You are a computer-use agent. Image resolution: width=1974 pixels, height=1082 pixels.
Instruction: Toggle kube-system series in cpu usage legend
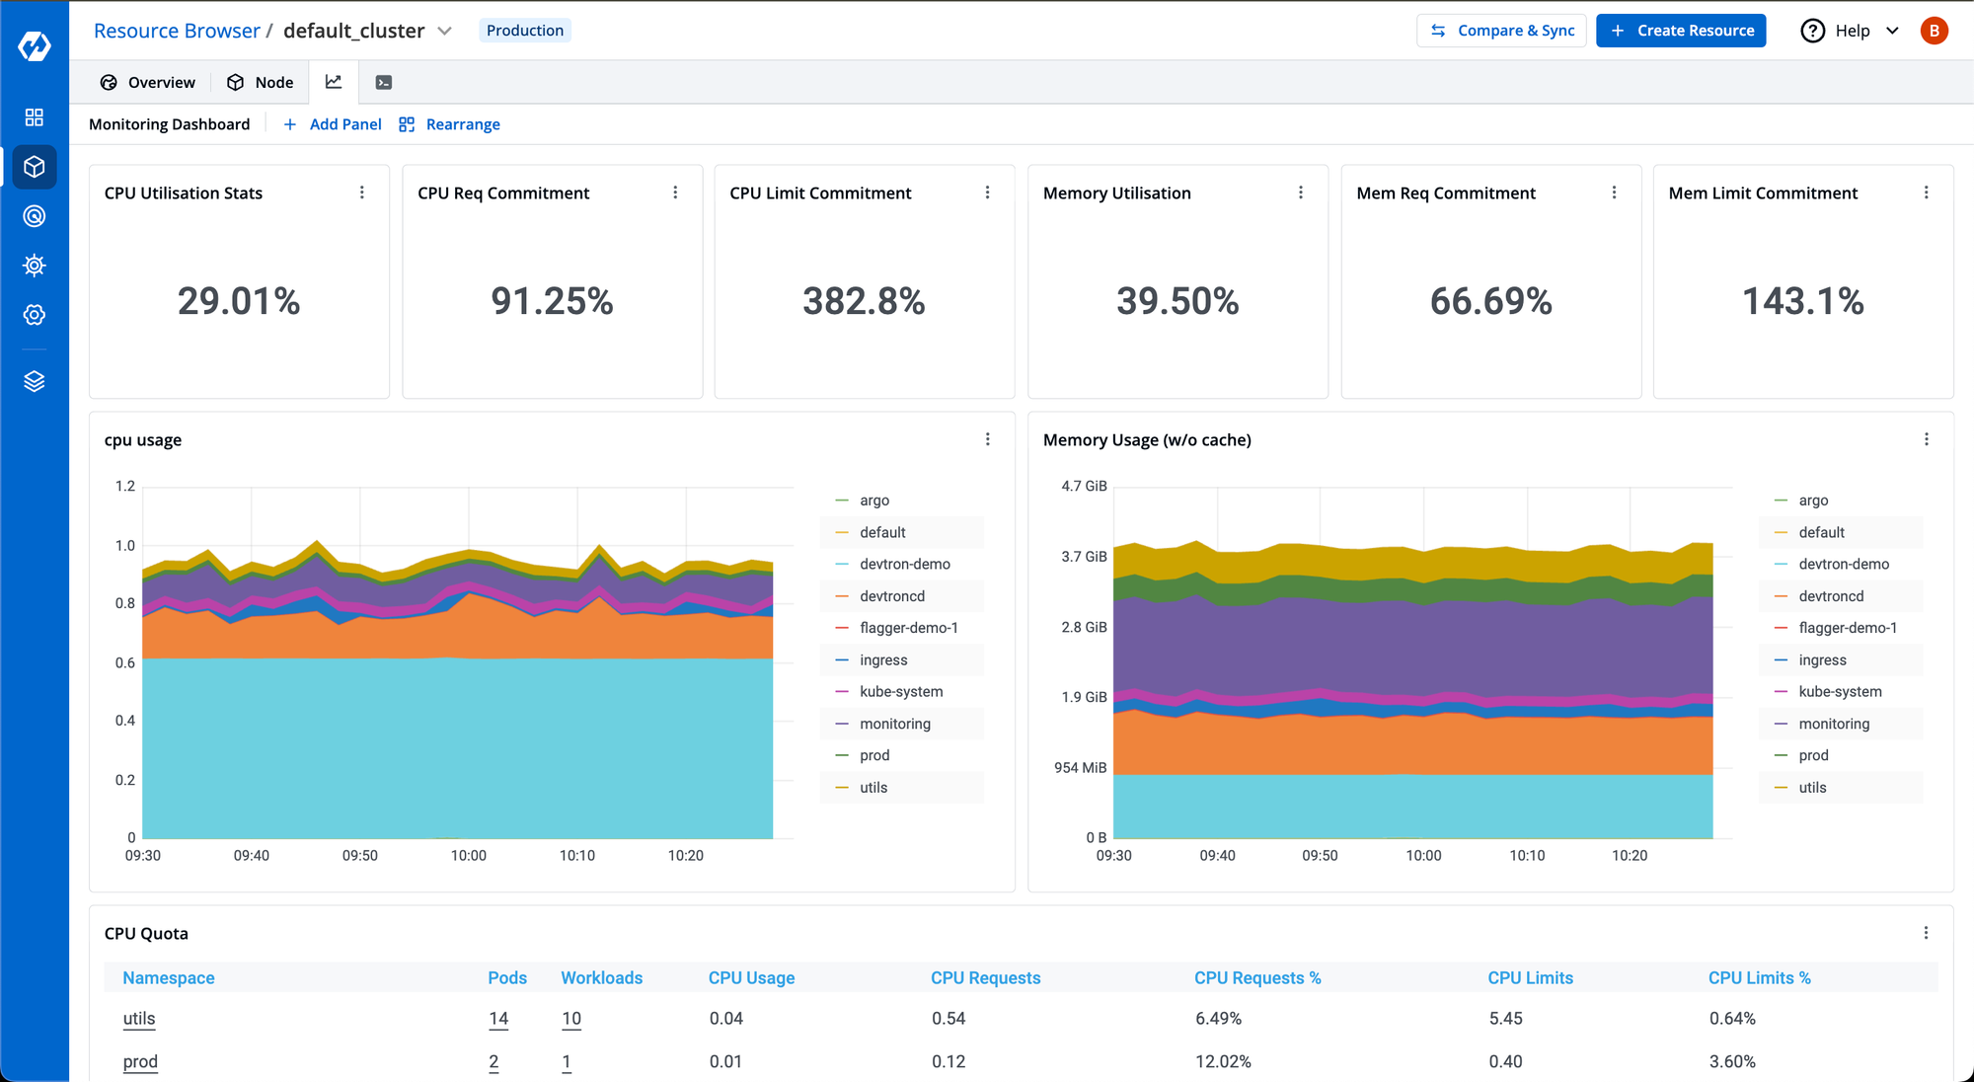tap(902, 692)
